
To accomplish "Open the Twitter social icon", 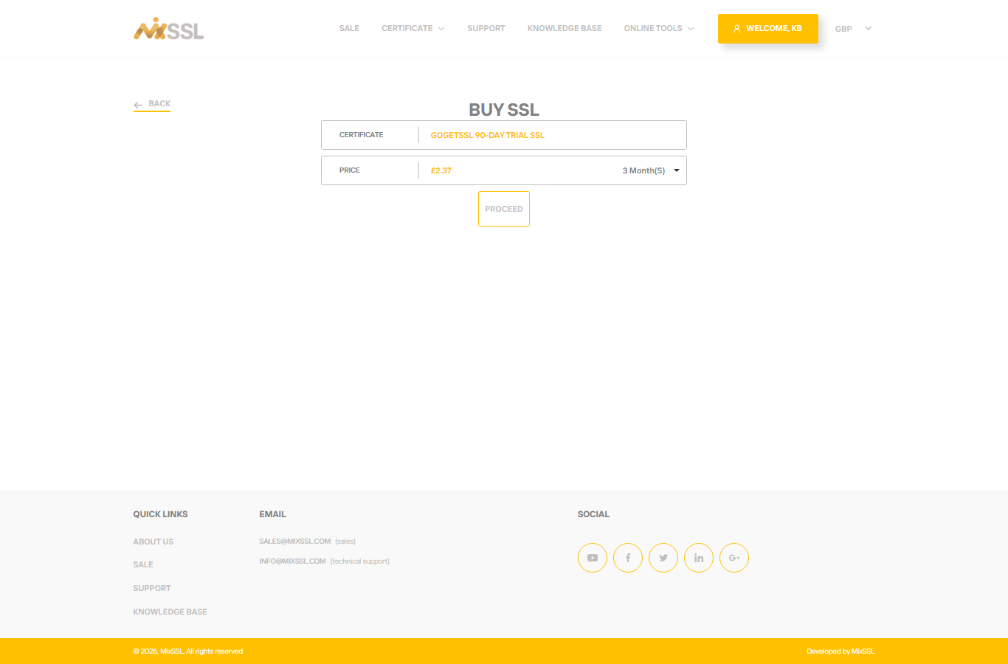I will [663, 558].
